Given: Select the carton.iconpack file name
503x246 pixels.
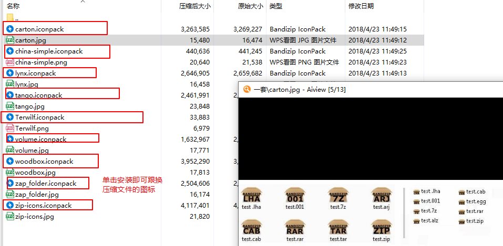Looking at the screenshot, I should click(x=39, y=29).
